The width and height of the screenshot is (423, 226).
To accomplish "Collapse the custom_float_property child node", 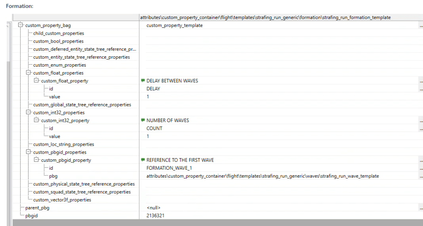I will click(36, 81).
